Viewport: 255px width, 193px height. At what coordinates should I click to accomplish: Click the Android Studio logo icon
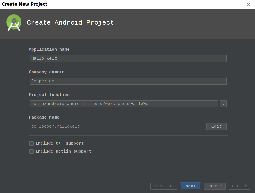click(14, 23)
